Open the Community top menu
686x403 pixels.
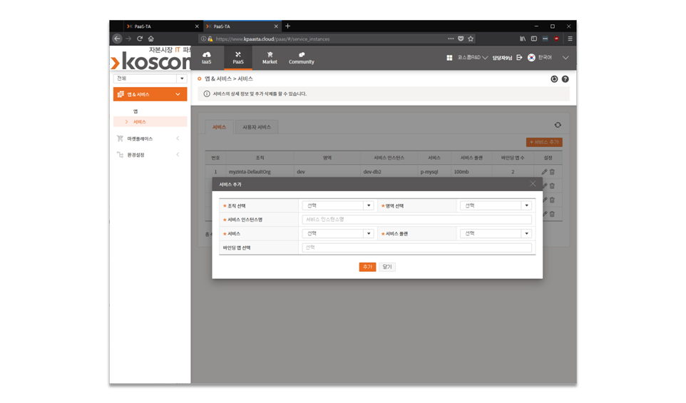[302, 58]
